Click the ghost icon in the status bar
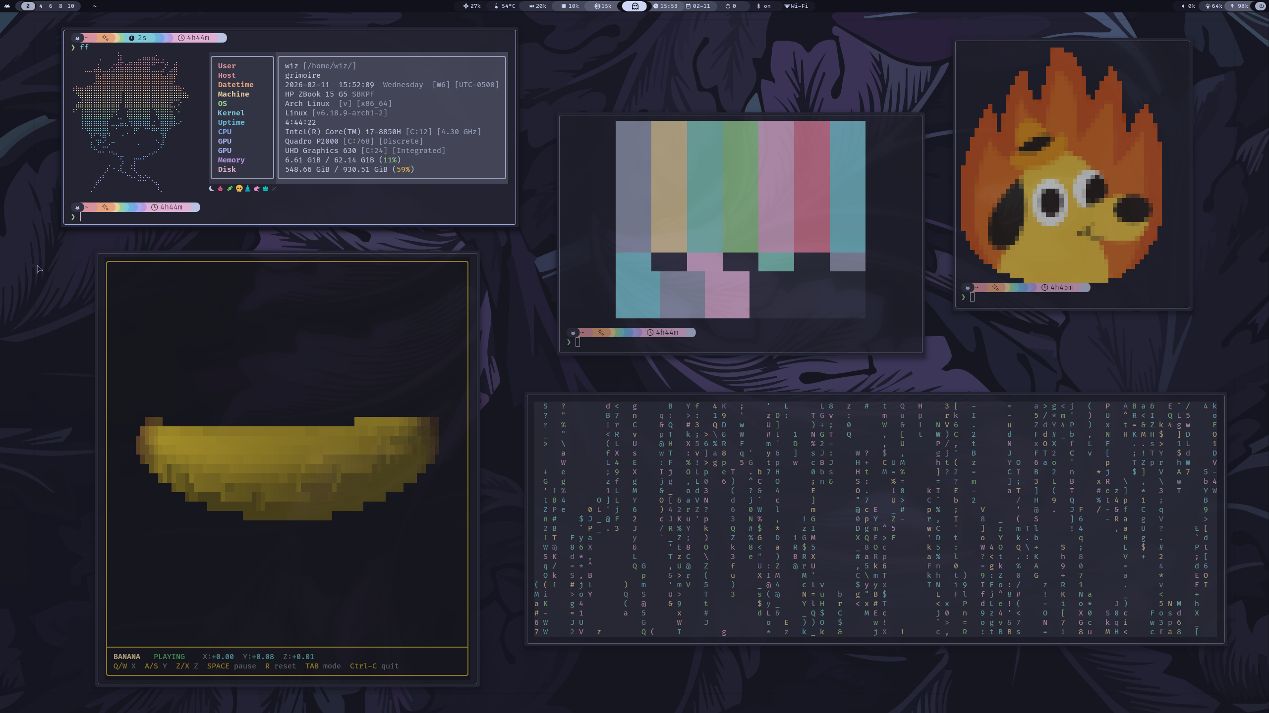Screen dimensions: 1269x713 pos(635,6)
